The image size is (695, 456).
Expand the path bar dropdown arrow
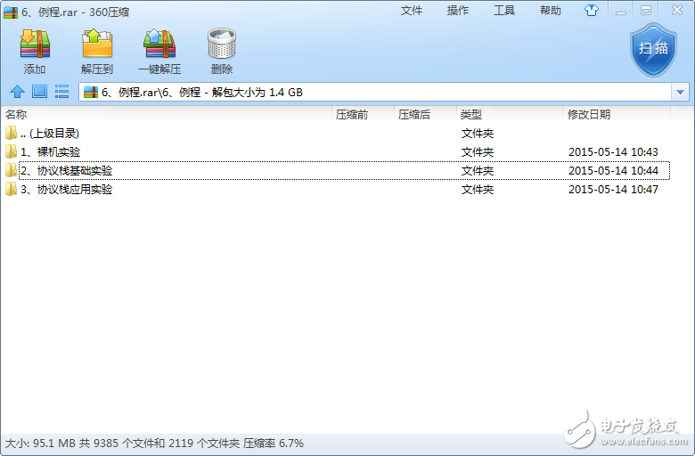(680, 92)
